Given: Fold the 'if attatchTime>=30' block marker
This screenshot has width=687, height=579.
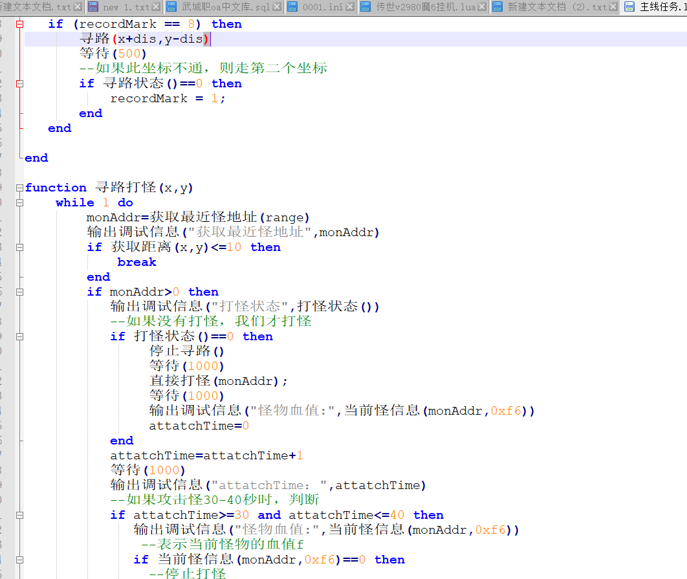Looking at the screenshot, I should click(x=20, y=515).
